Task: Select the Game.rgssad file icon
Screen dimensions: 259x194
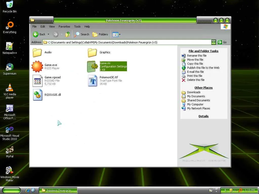Action: coord(37,81)
